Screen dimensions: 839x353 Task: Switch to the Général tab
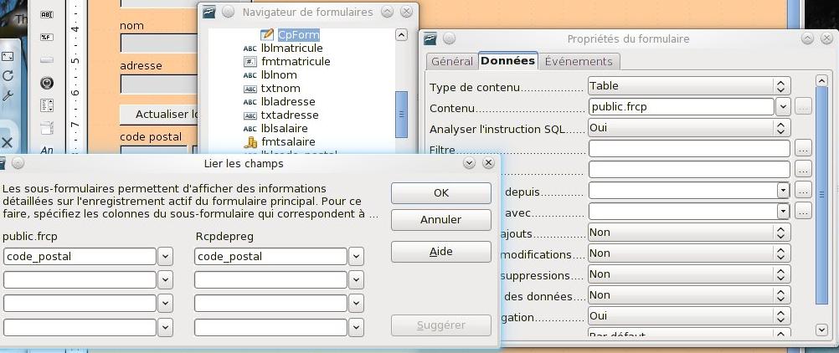click(x=452, y=62)
